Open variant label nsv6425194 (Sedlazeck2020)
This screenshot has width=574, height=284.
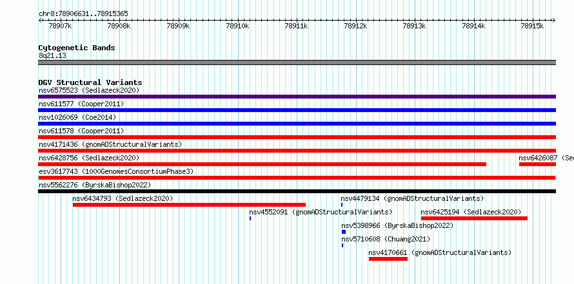pos(471,212)
